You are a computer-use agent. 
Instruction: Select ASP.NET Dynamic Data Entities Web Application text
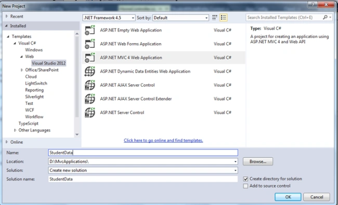pos(145,72)
